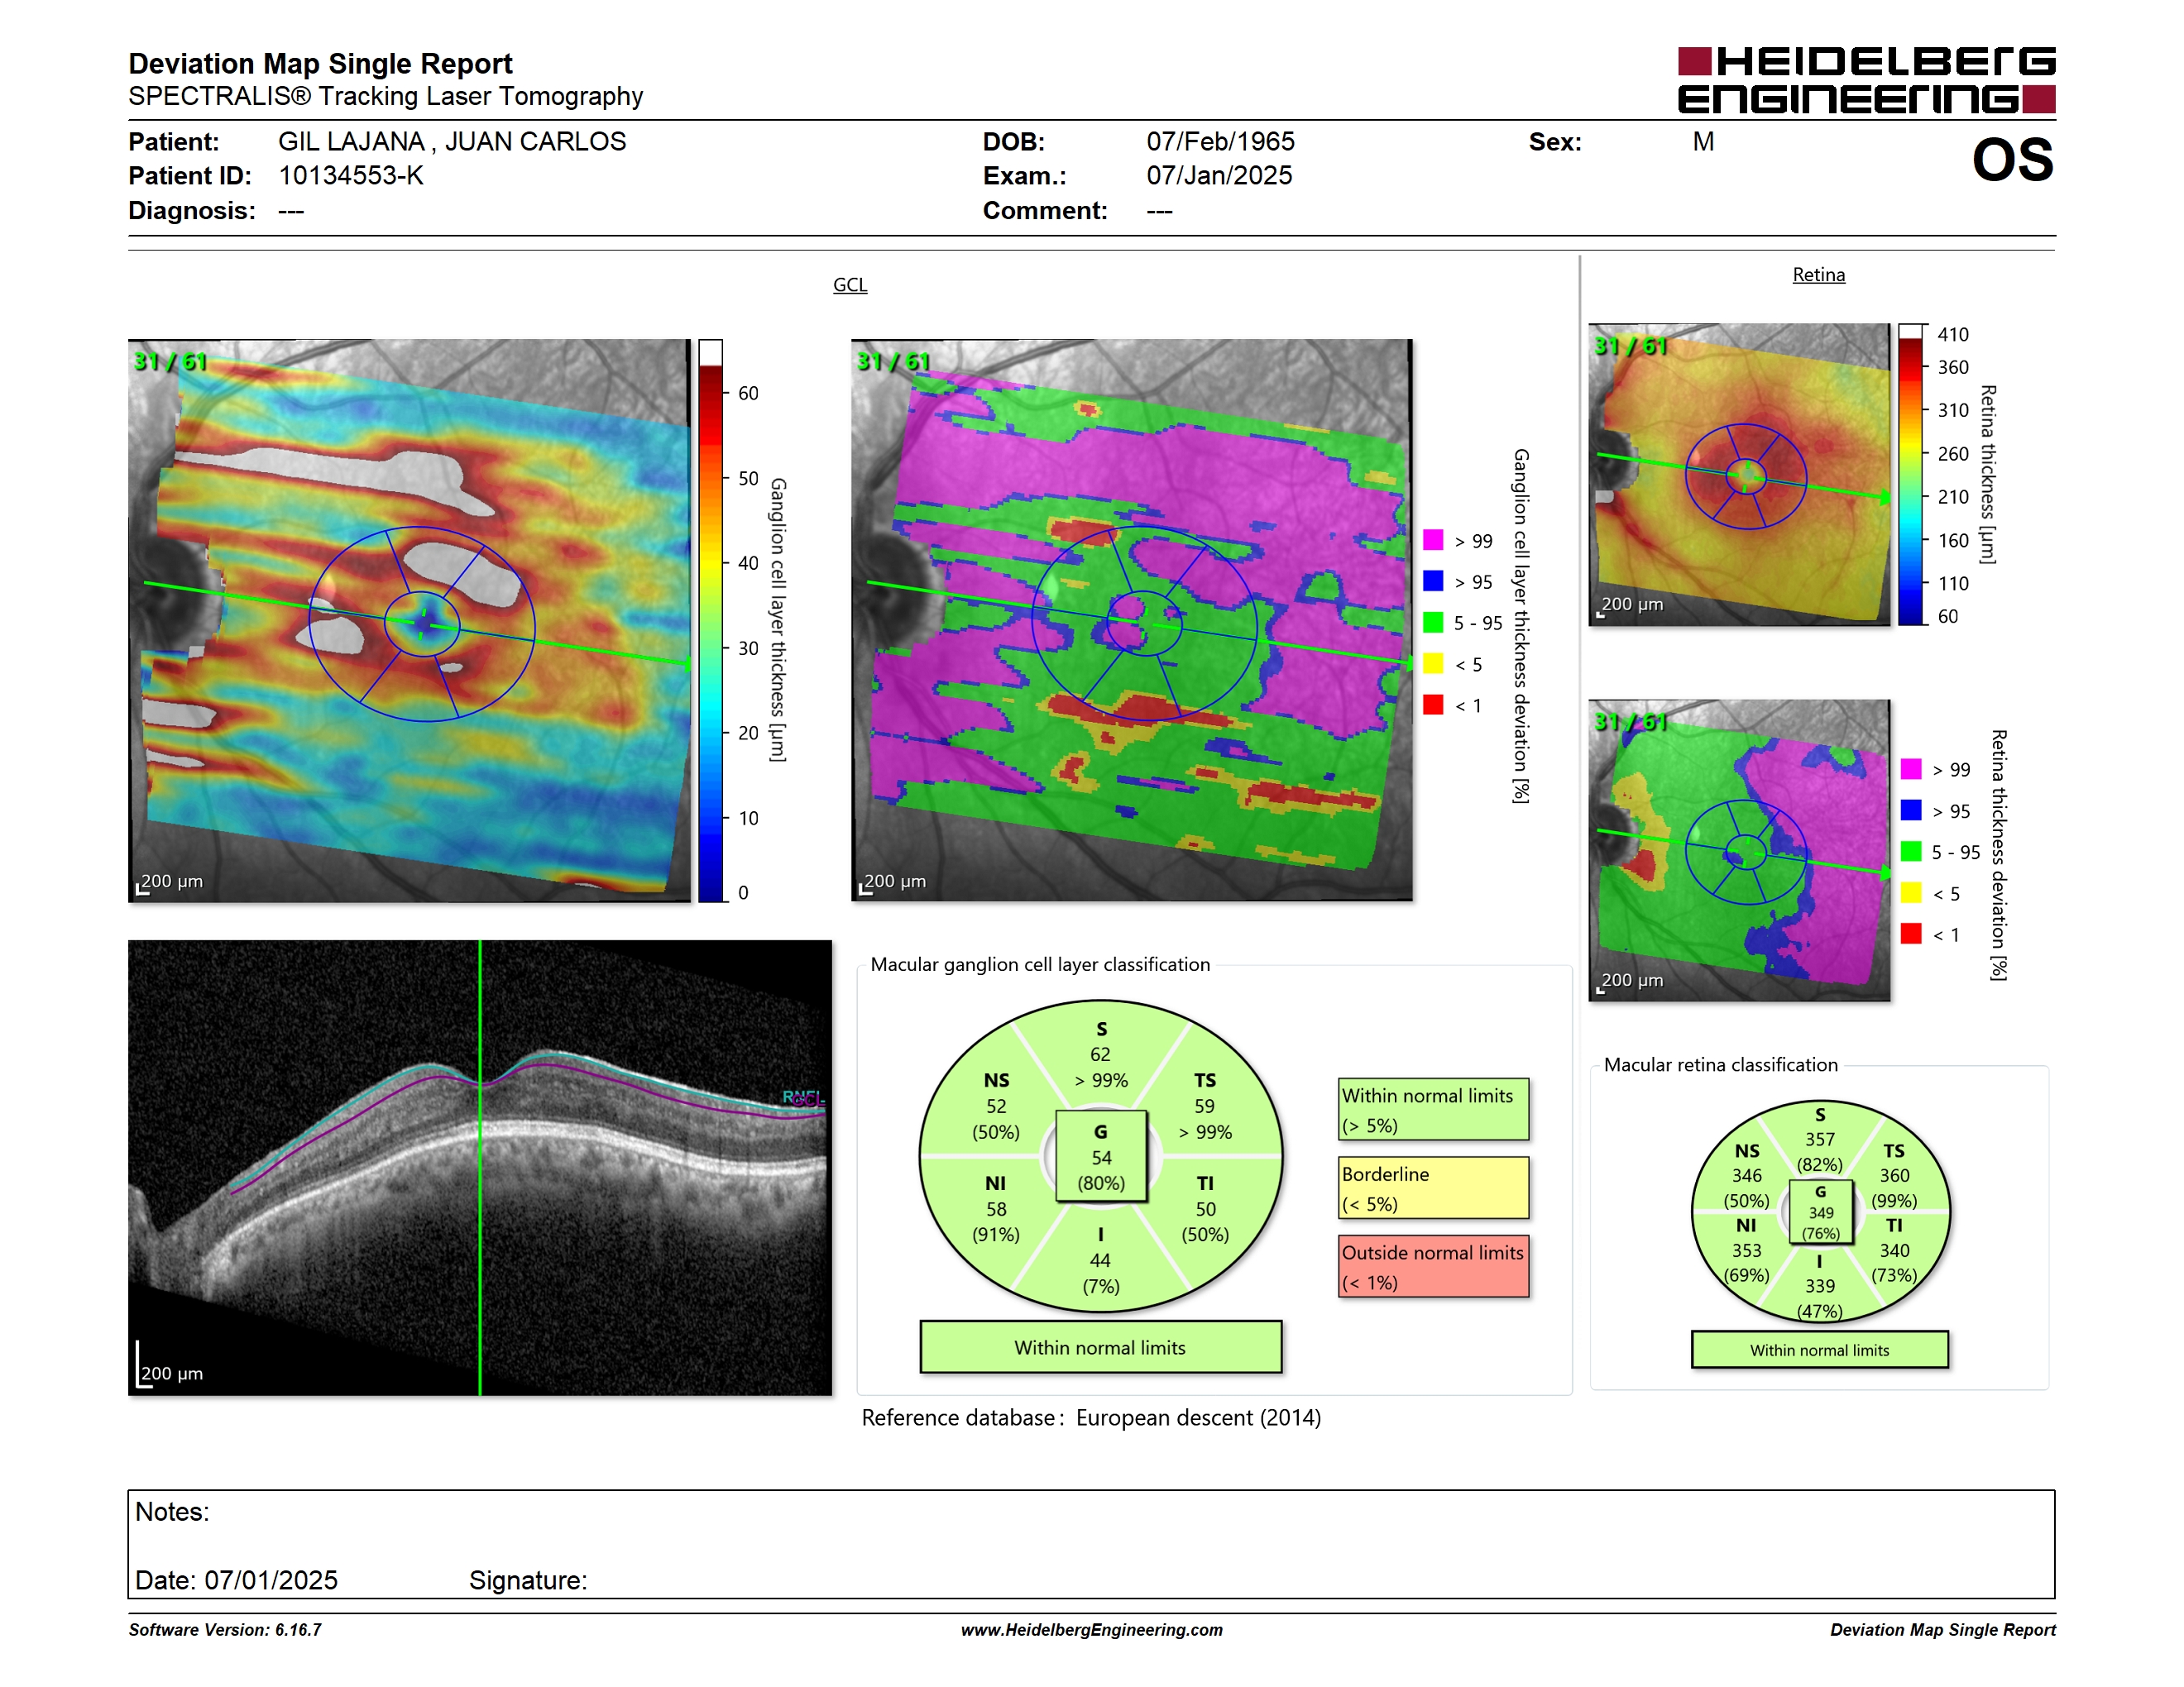The height and width of the screenshot is (1687, 2184).
Task: Click the magenta >99 swatch in Retina legend
Action: (x=1911, y=768)
